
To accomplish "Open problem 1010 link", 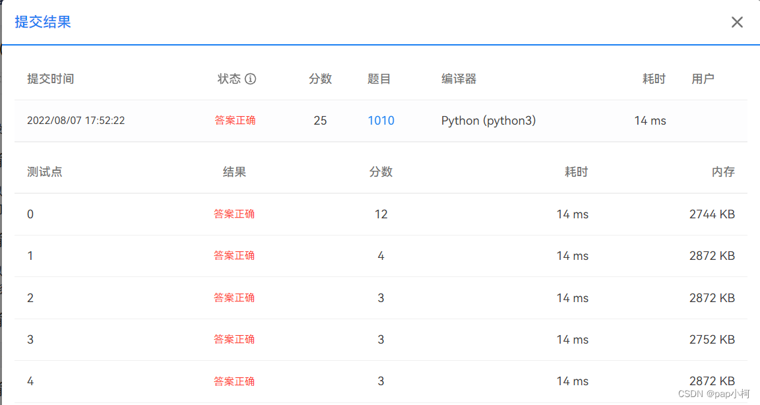I will pos(381,121).
